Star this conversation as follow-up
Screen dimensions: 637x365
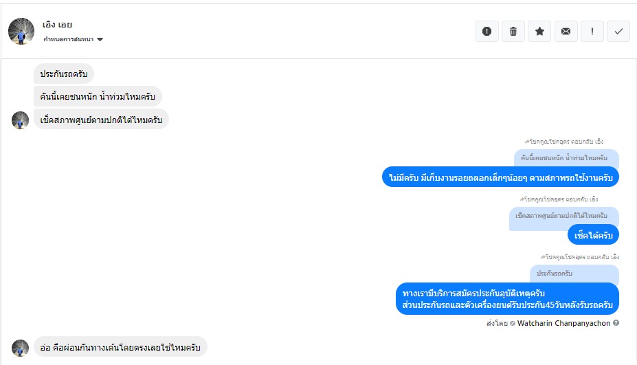[x=539, y=31]
